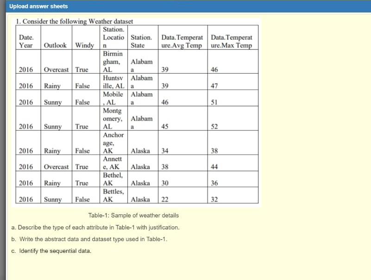Click the Avg Temp value 30
Screen dimensions: 371x280
[165, 183]
